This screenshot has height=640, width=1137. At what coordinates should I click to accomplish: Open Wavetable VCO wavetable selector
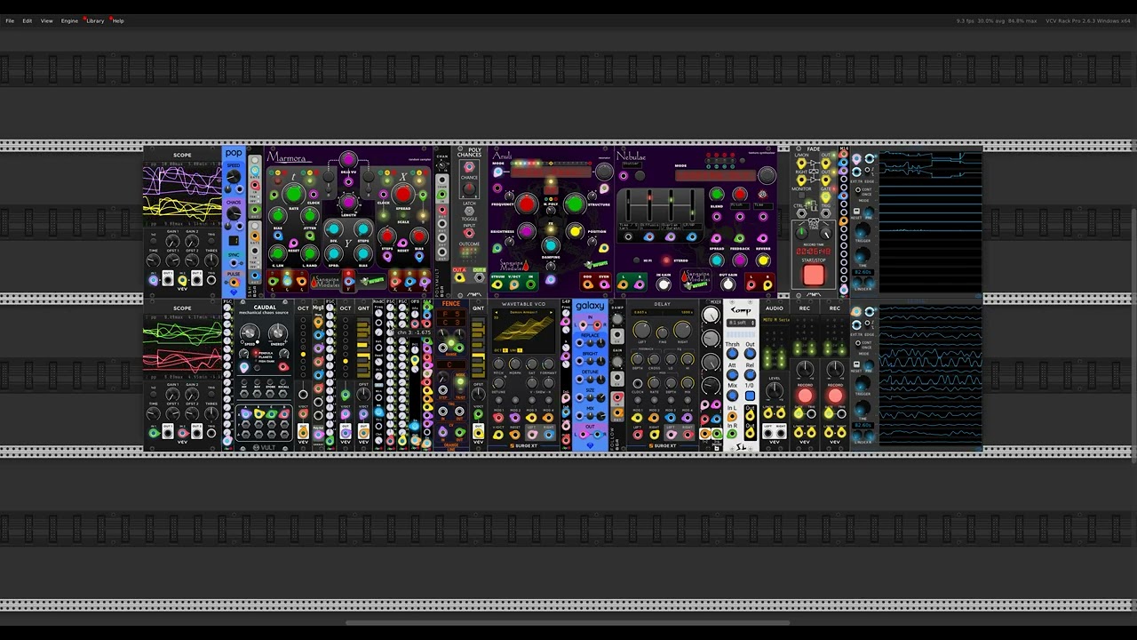coord(523,312)
